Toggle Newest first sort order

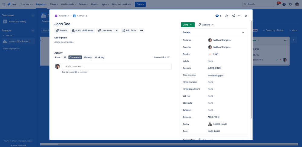[162, 57]
